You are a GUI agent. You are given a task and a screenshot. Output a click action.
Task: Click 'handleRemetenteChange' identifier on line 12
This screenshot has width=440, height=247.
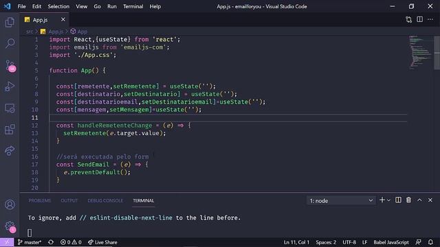click(x=115, y=126)
